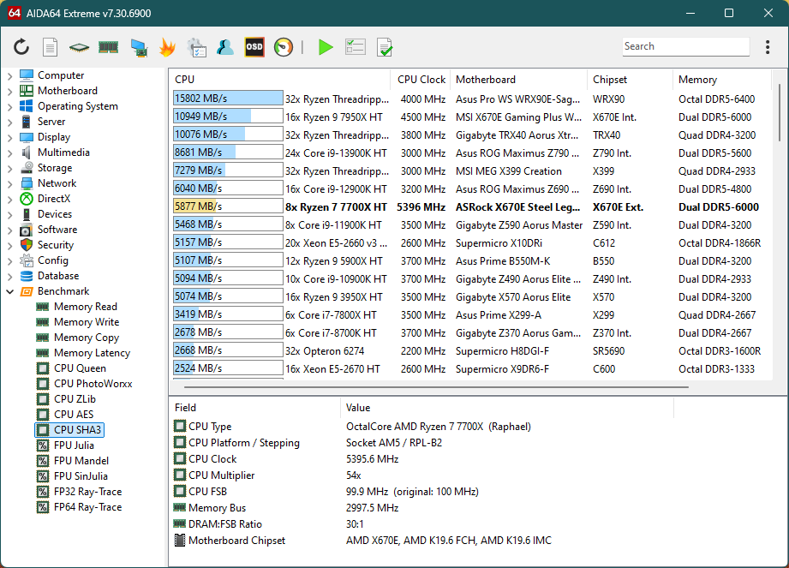Viewport: 789px width, 568px height.
Task: Open the three-dot options menu
Action: point(768,47)
